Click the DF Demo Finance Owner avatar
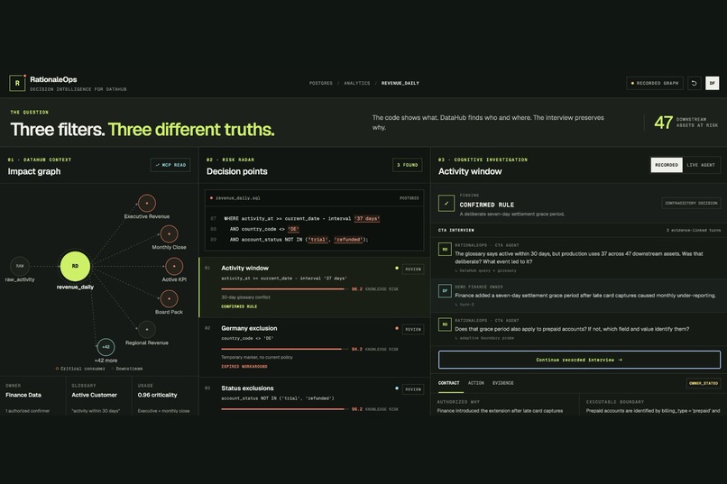The height and width of the screenshot is (484, 727). click(x=445, y=291)
